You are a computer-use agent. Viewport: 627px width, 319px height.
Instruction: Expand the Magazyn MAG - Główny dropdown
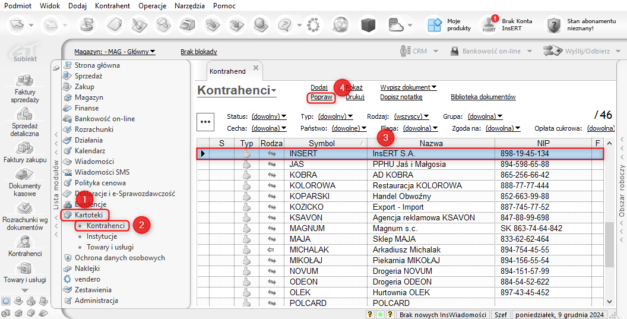(115, 52)
